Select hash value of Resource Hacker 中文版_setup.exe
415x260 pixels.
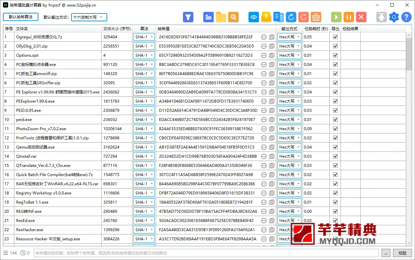coord(207,239)
